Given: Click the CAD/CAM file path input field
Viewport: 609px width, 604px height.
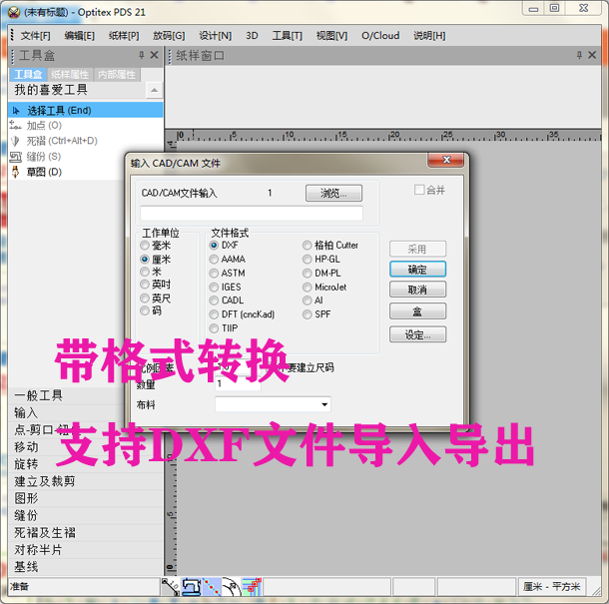Looking at the screenshot, I should click(x=252, y=214).
